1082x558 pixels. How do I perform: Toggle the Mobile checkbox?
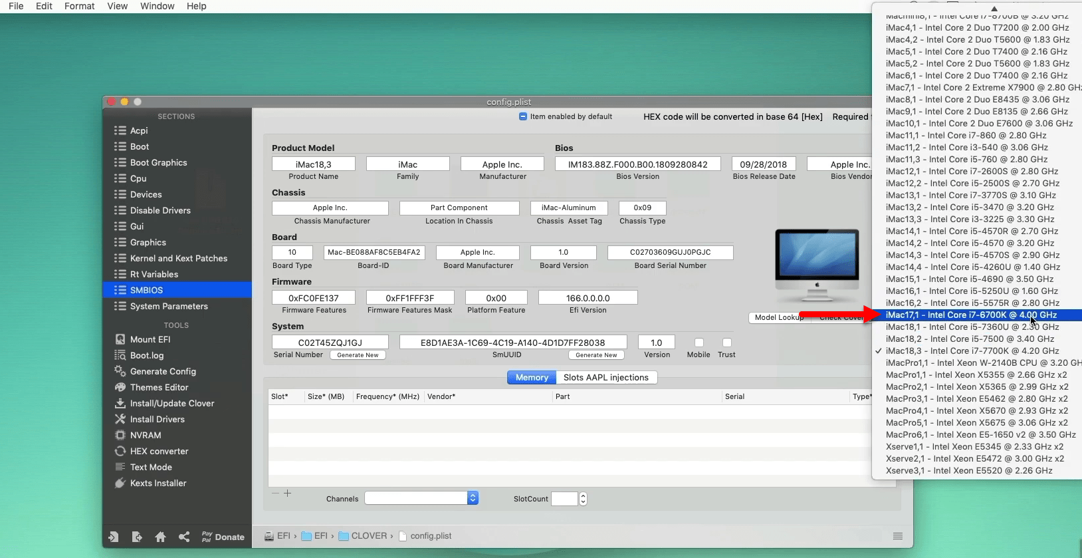click(x=699, y=343)
